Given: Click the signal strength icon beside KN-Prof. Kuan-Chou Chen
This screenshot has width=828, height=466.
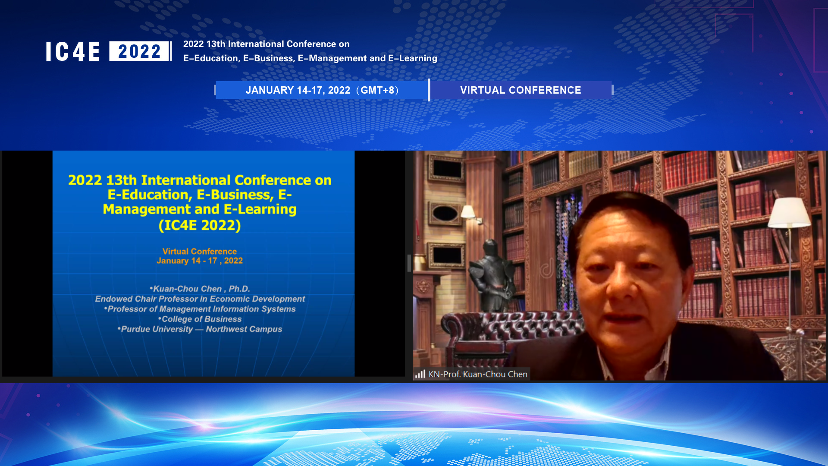Looking at the screenshot, I should point(420,374).
